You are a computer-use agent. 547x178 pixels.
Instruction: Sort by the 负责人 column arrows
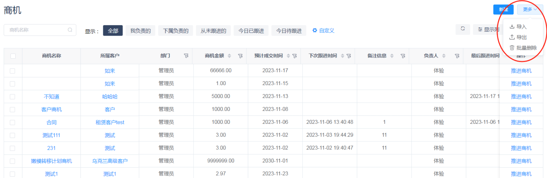pyautogui.click(x=444, y=56)
